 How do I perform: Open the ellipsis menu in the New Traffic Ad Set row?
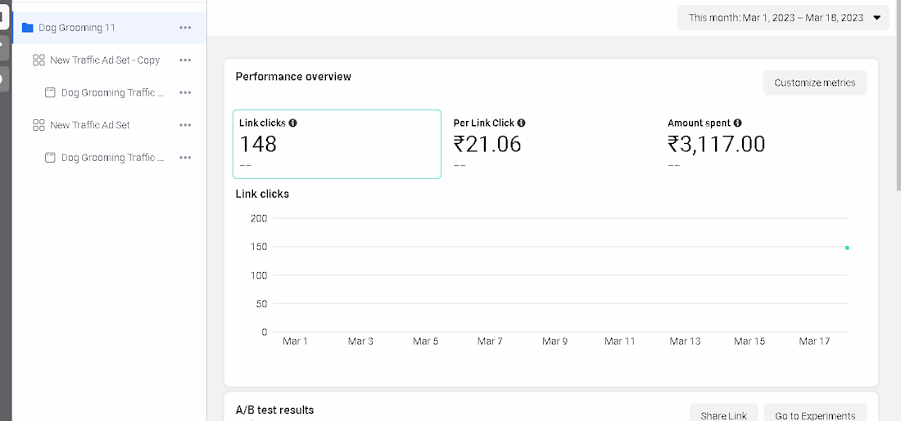coord(185,125)
